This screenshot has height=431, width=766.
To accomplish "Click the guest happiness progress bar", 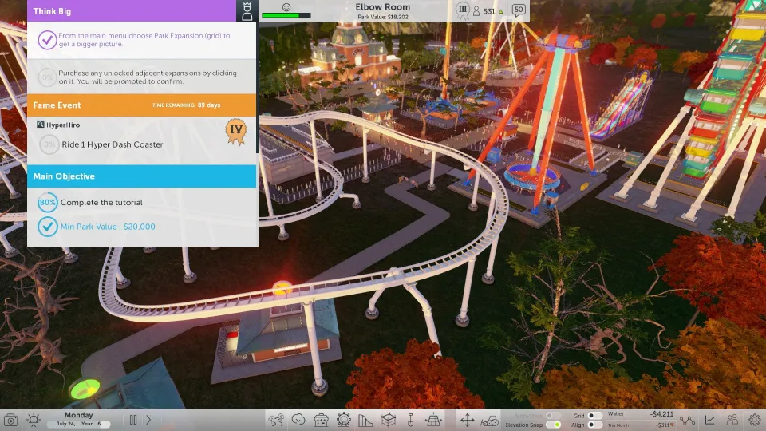I will 286,14.
